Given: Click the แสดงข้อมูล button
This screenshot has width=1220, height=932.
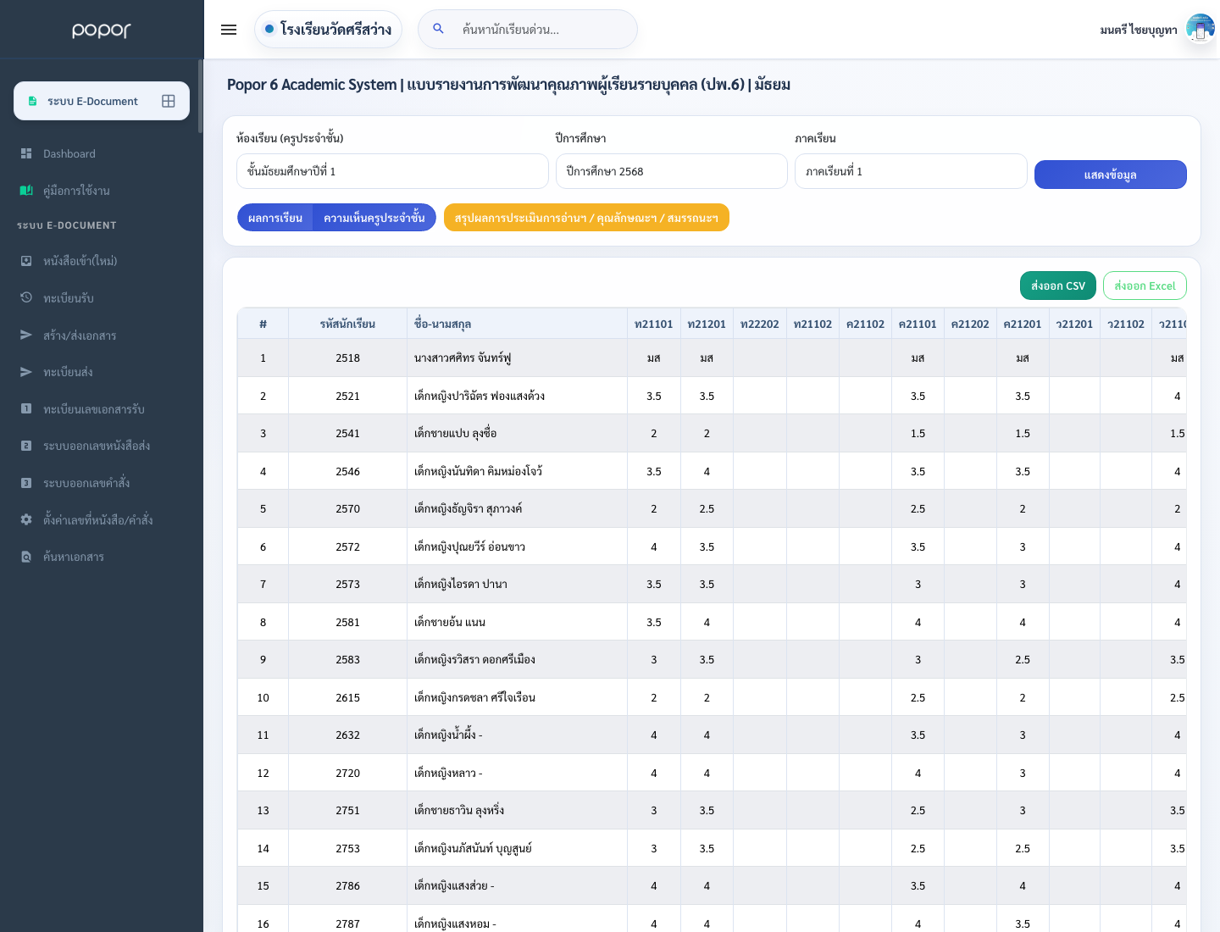Looking at the screenshot, I should pyautogui.click(x=1110, y=175).
